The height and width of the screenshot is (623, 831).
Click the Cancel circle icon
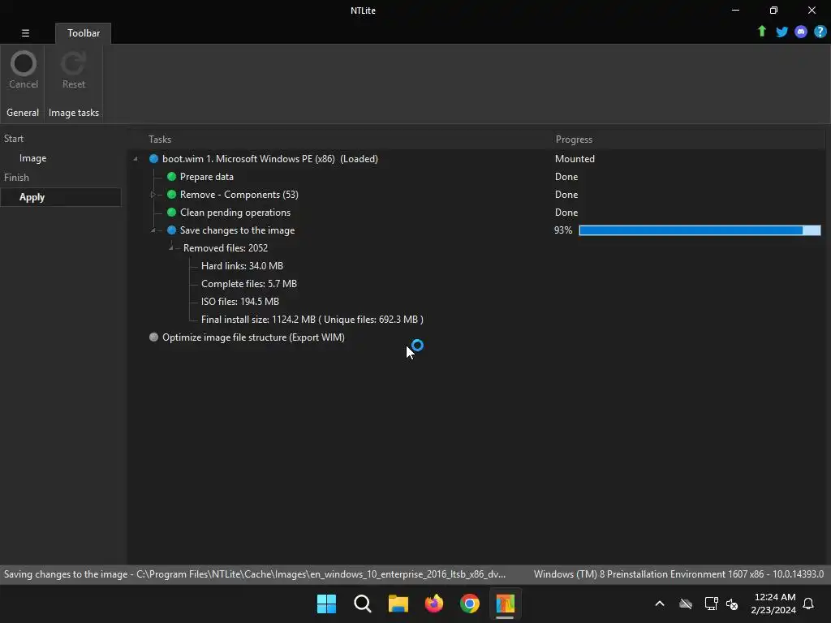[24, 63]
